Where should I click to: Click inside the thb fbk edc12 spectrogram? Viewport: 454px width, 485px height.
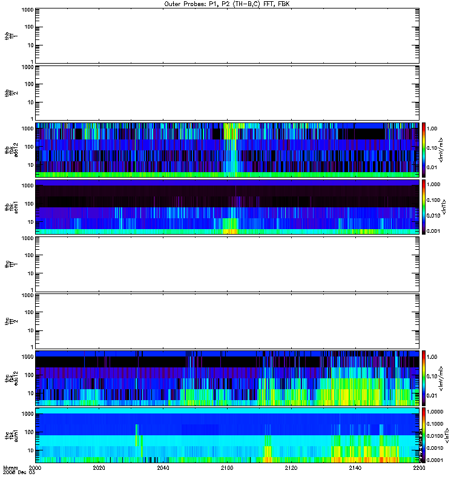click(x=227, y=150)
